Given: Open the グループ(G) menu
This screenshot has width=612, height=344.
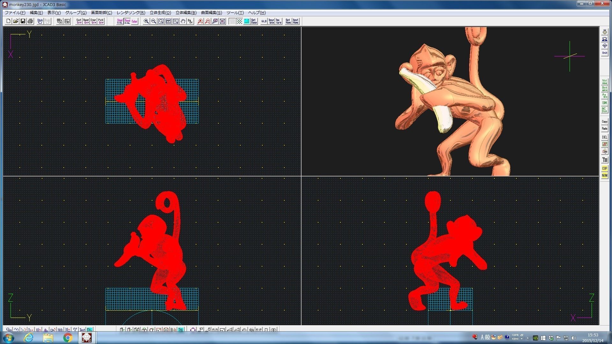Looking at the screenshot, I should [x=76, y=13].
